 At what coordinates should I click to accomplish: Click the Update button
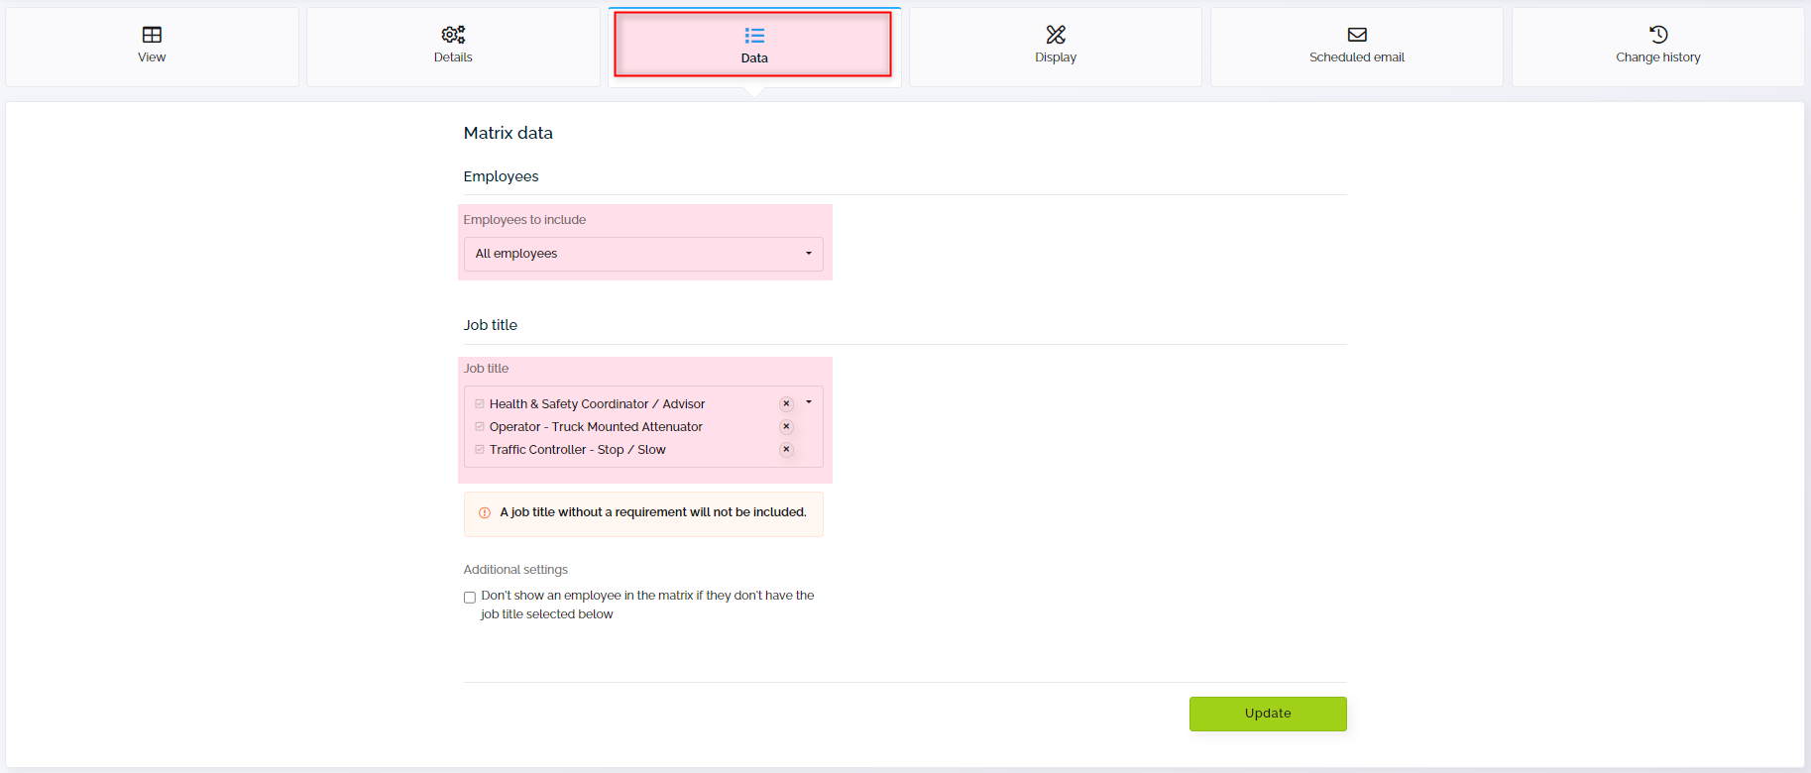[x=1268, y=714]
